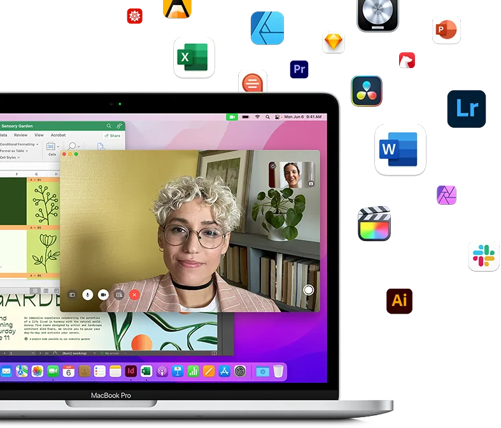The height and width of the screenshot is (428, 501).
Task: Click the green FaceTime camera indicator in menu bar
Action: point(232,117)
